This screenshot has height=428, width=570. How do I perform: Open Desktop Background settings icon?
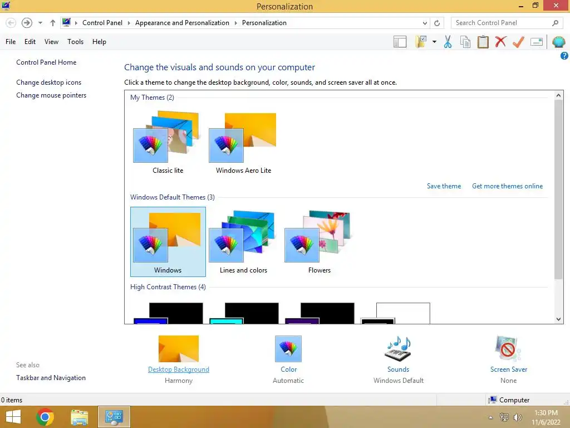[179, 349]
